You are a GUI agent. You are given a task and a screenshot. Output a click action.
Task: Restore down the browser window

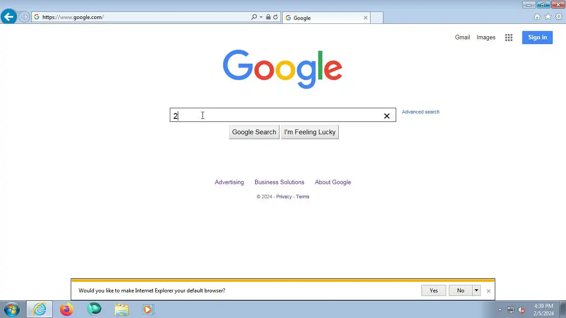(543, 5)
